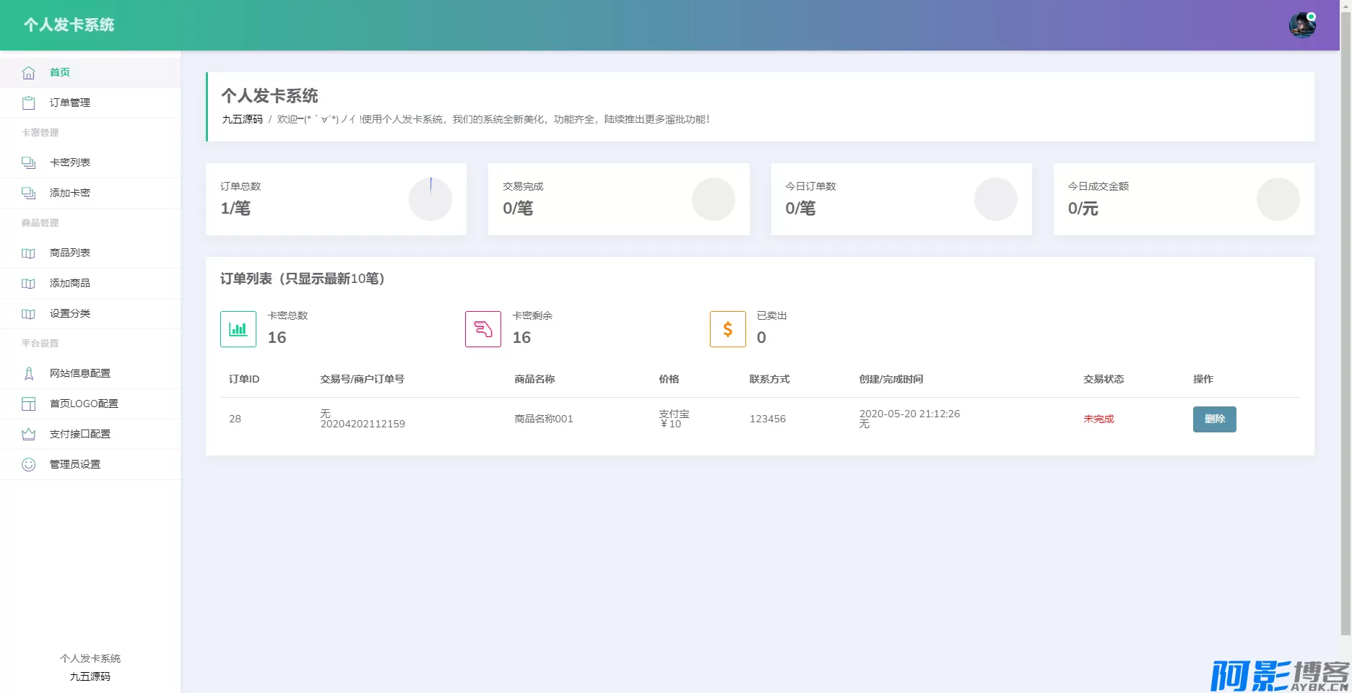The height and width of the screenshot is (693, 1352).
Task: Open 商品列表 in the sidebar
Action: coord(69,253)
